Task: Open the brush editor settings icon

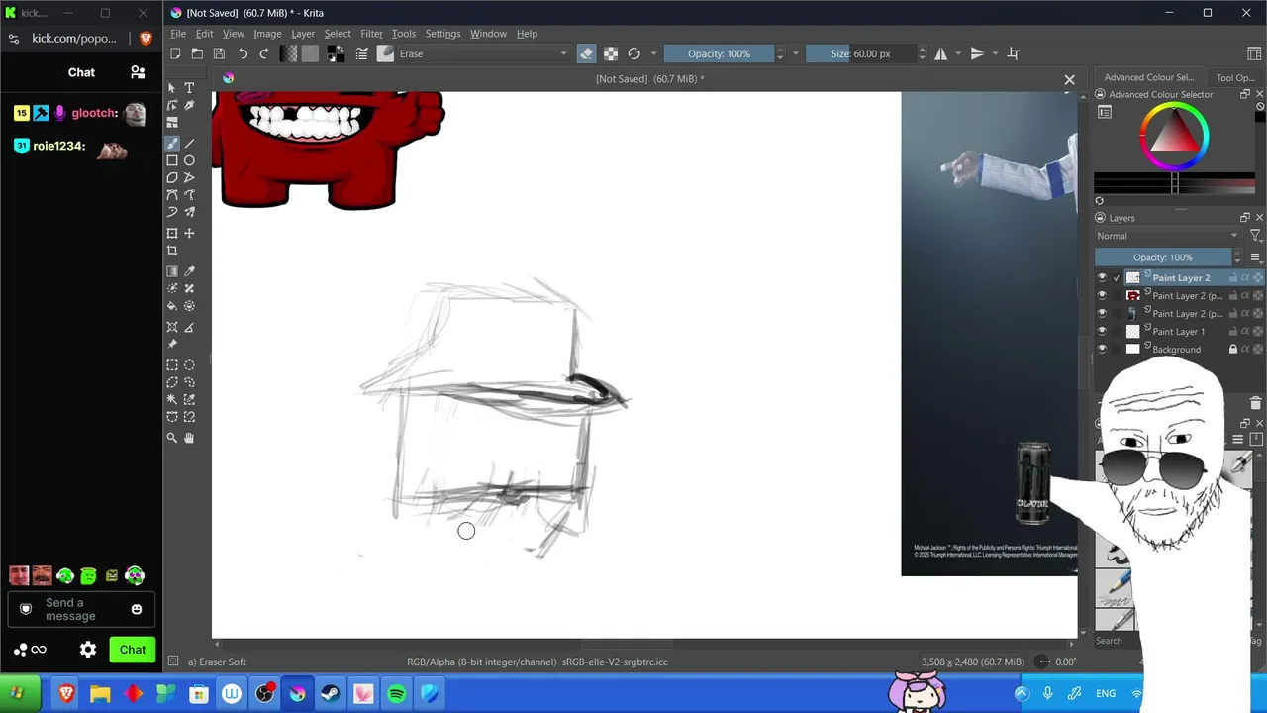Action: click(362, 53)
